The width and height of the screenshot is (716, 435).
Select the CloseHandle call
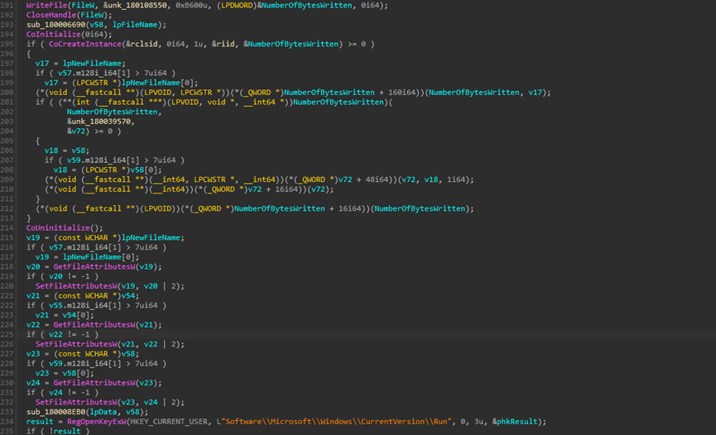(50, 15)
